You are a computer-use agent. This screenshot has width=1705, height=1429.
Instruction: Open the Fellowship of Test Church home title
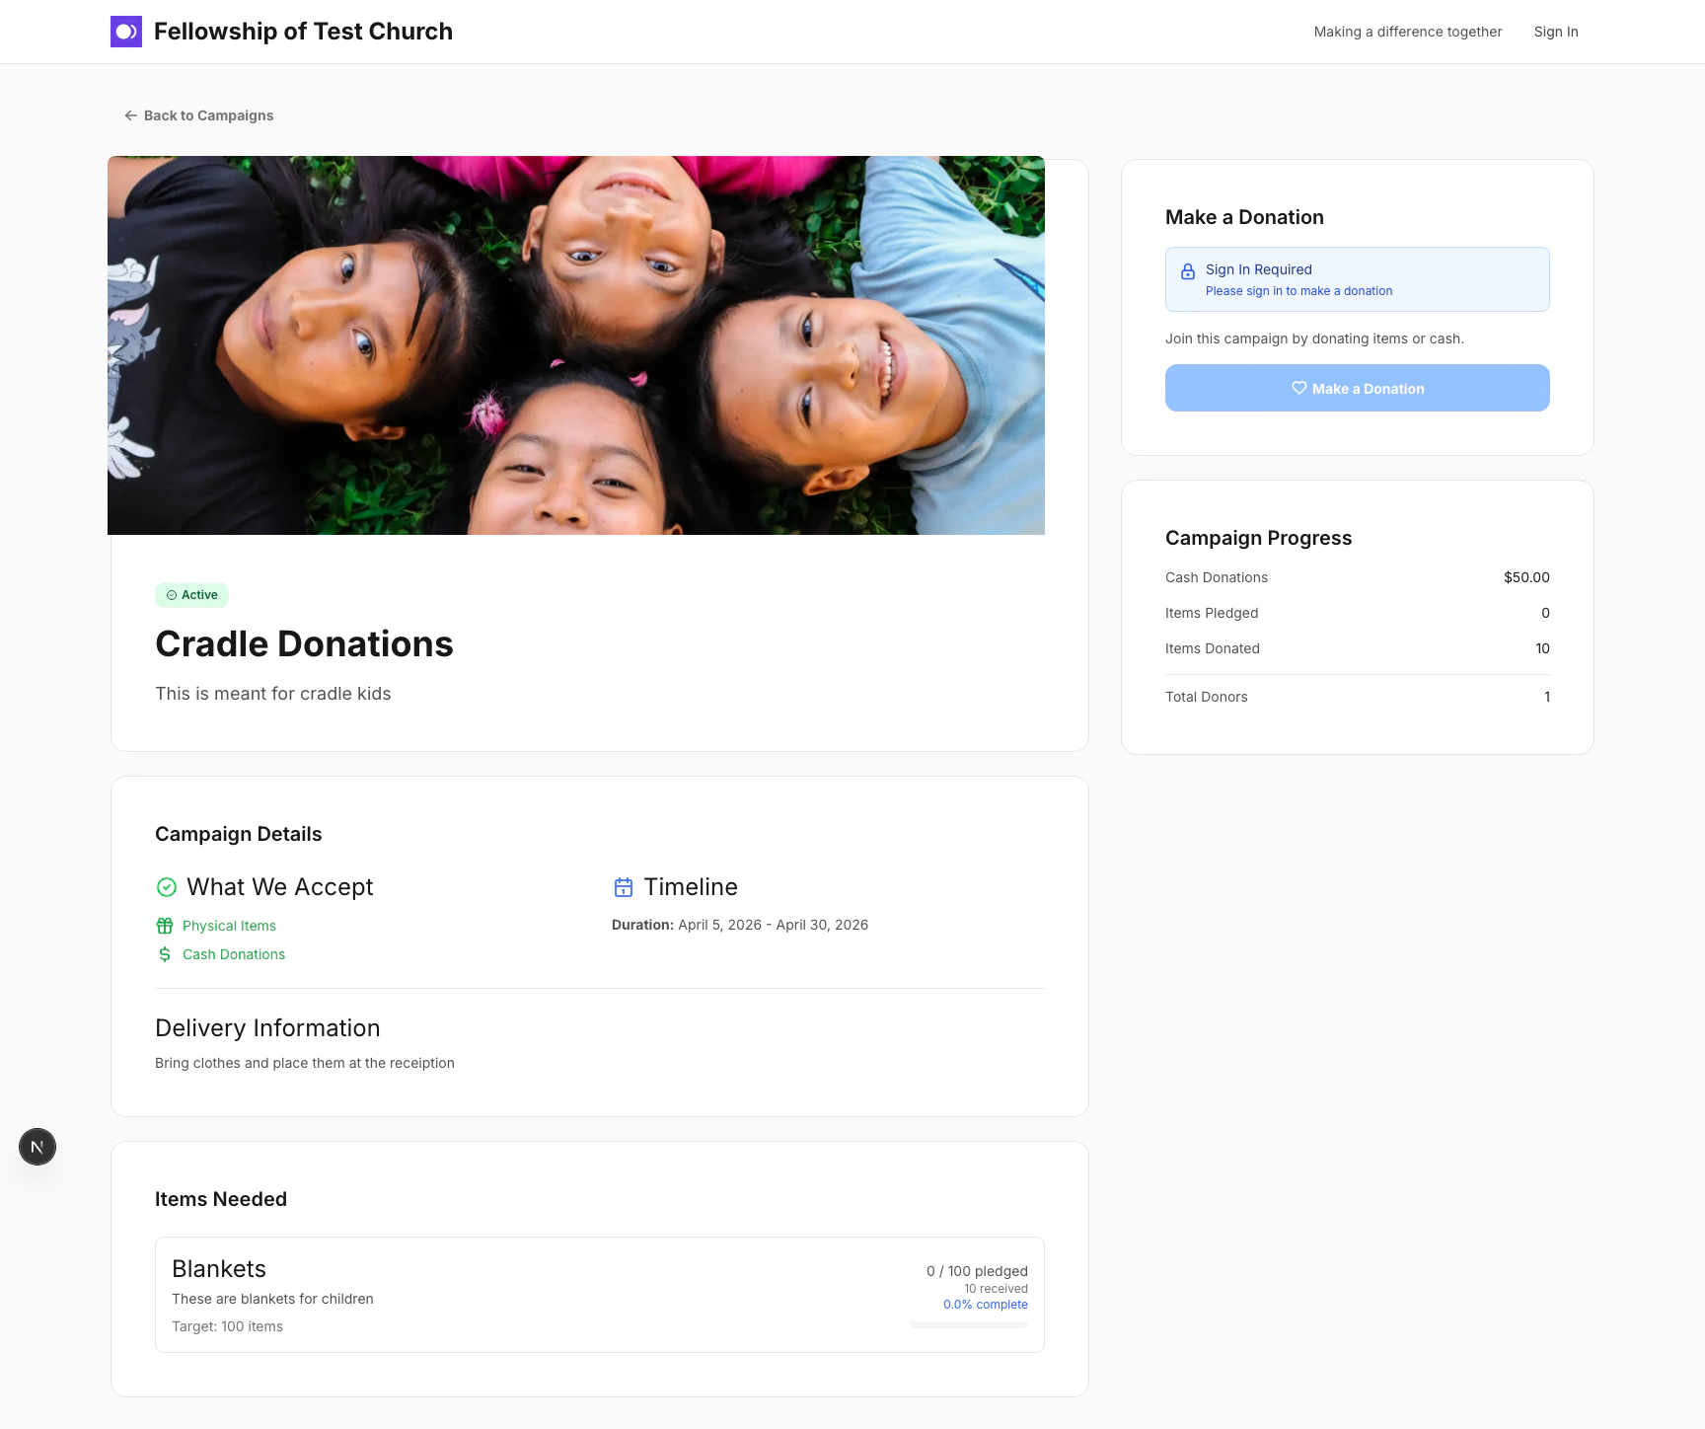tap(303, 32)
